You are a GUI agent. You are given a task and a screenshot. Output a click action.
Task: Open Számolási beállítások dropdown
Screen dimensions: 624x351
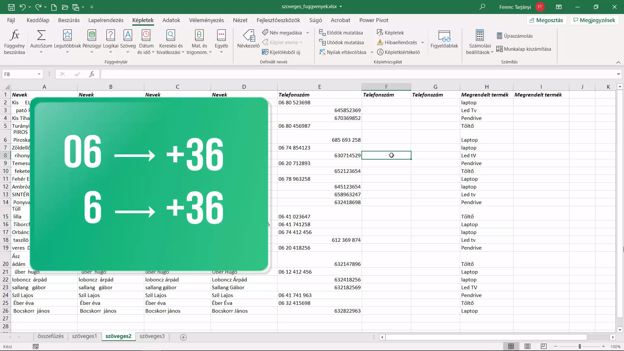click(x=480, y=42)
